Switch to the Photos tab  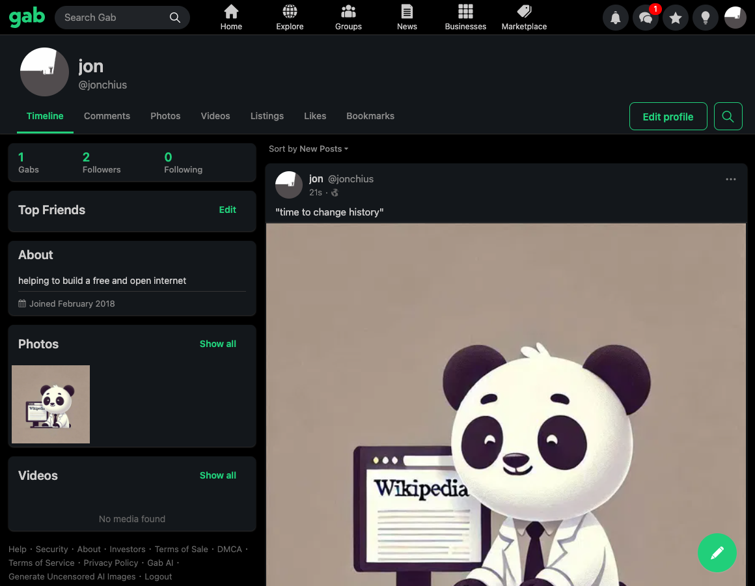165,116
